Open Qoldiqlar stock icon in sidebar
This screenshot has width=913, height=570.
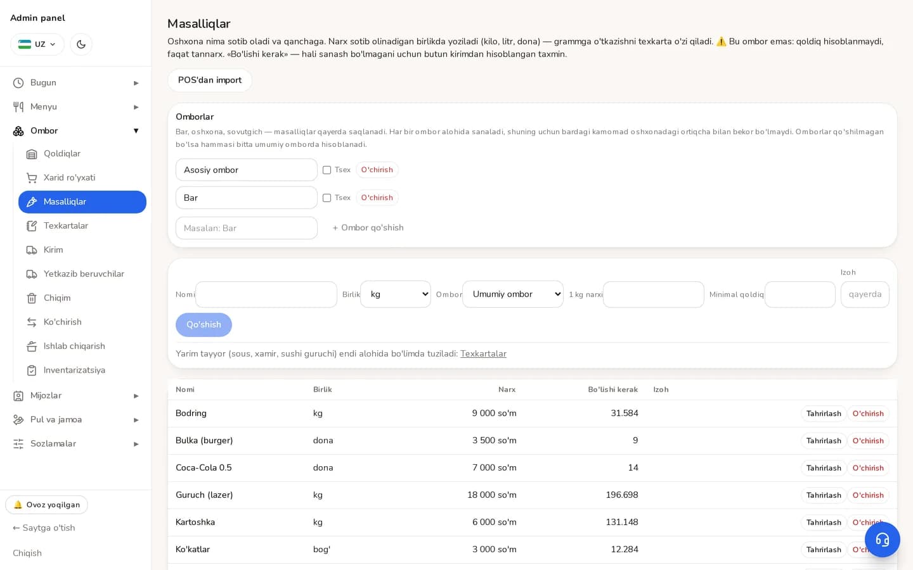pos(32,154)
